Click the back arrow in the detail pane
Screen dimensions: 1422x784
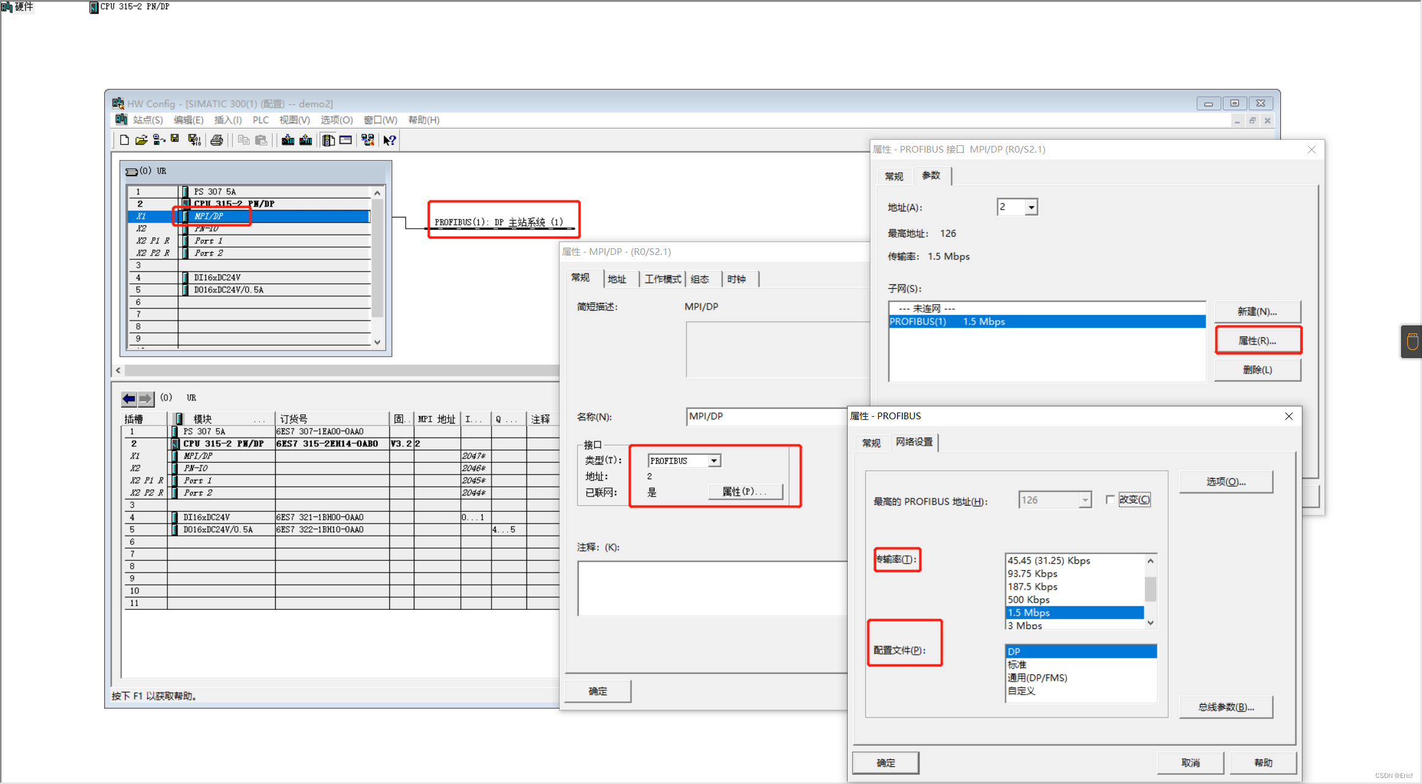tap(129, 399)
